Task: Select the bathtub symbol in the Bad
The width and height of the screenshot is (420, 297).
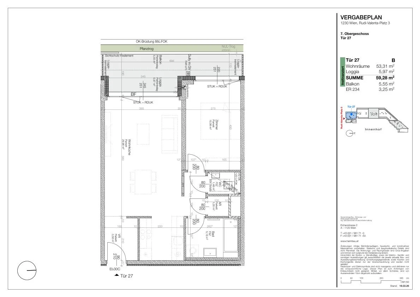Action: tap(230, 235)
